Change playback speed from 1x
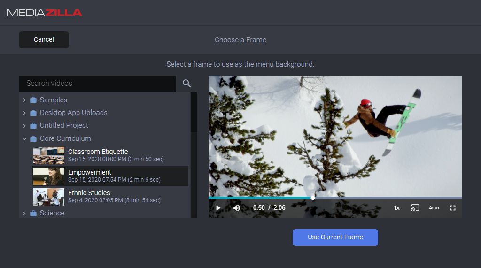481x268 pixels. pyautogui.click(x=396, y=208)
